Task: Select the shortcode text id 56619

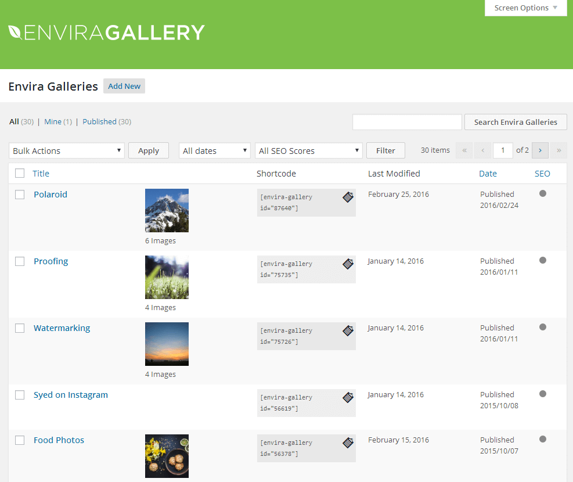Action: (286, 403)
